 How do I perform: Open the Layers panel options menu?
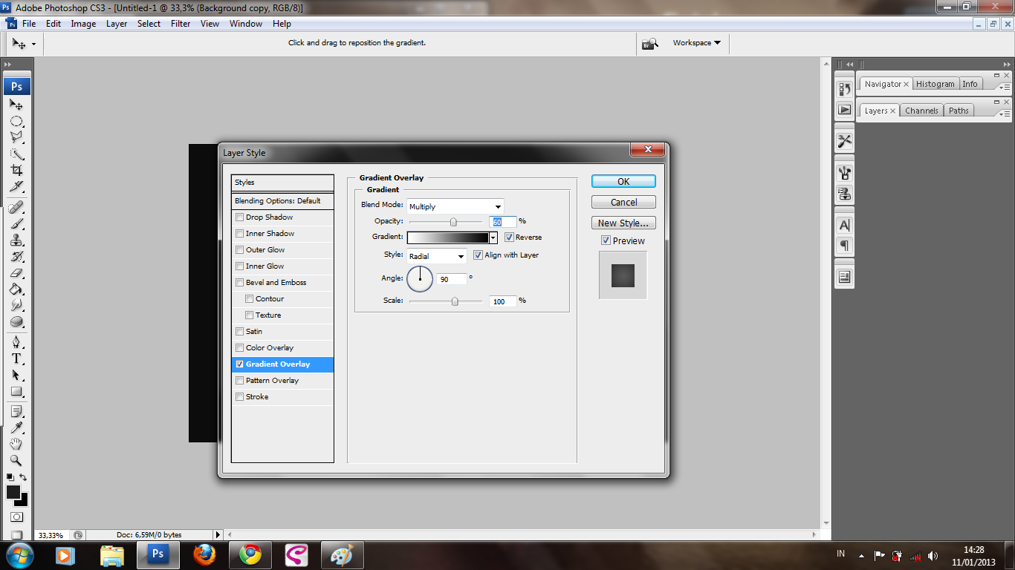click(x=1003, y=114)
